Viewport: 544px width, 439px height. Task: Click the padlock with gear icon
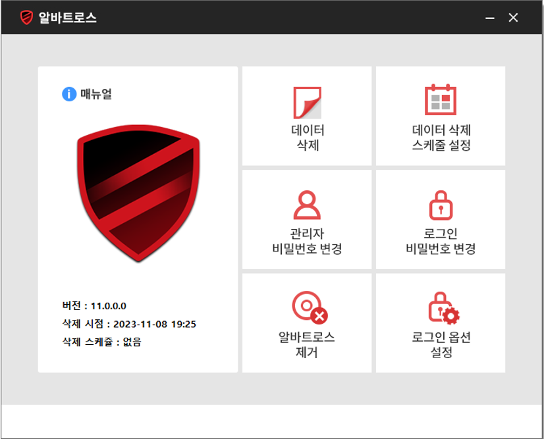441,308
